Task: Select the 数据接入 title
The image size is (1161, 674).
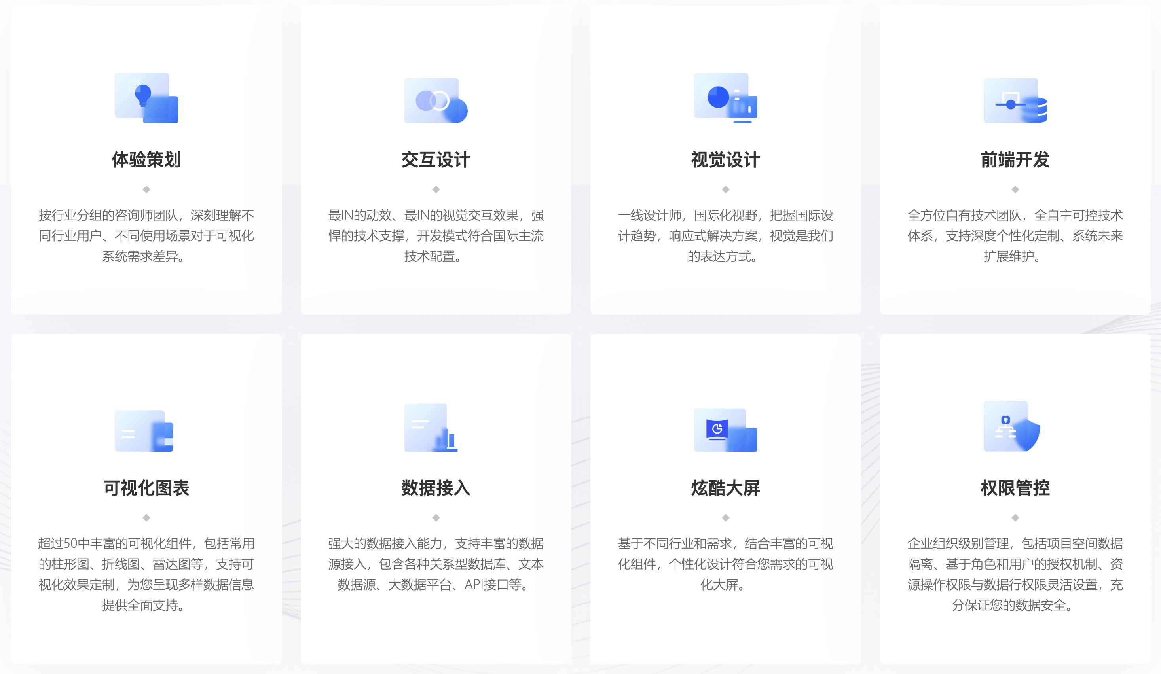Action: (x=436, y=488)
